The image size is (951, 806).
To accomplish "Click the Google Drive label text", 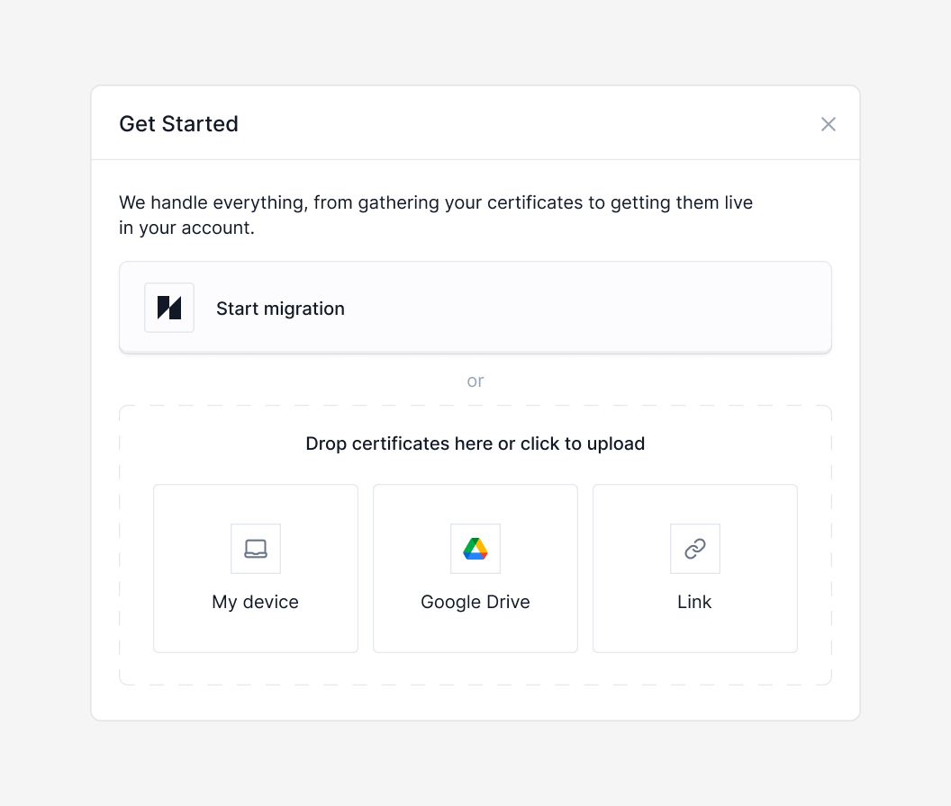I will [x=475, y=602].
